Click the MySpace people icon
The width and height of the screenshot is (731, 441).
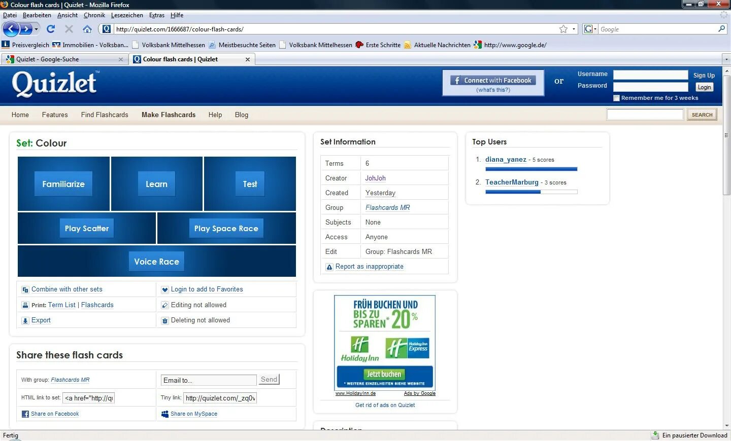coord(165,414)
